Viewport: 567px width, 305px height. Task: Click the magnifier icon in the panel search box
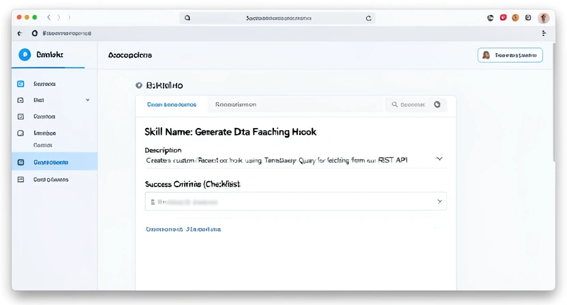[395, 104]
